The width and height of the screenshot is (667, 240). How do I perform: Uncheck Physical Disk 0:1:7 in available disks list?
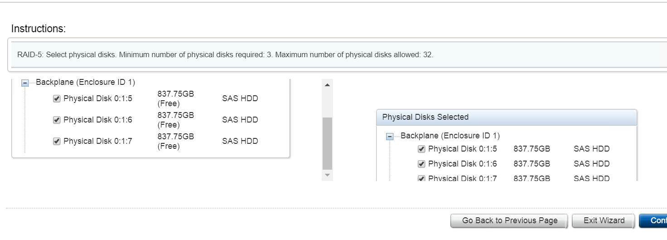click(57, 141)
